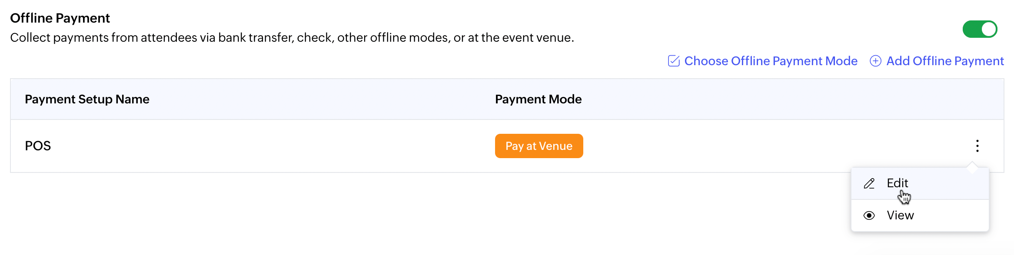Click the pencil edit icon in the menu
1014x255 pixels.
click(869, 183)
